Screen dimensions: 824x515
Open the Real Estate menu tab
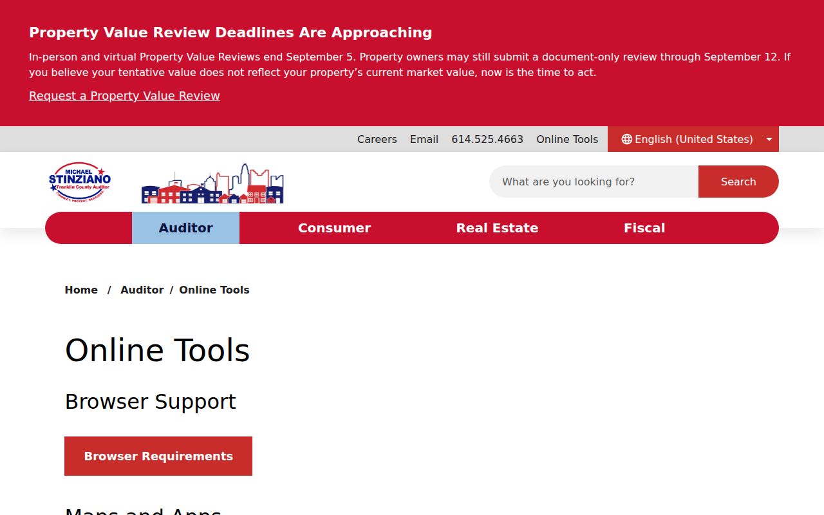(x=497, y=228)
